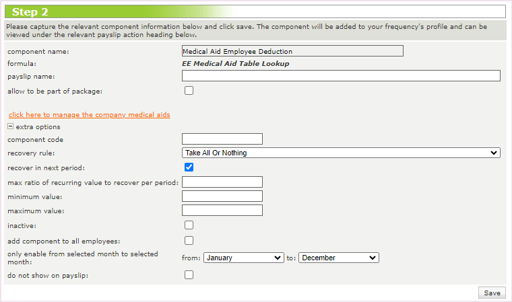Focus max ratio of recurring value field
Viewport: 512px width, 302px height.
click(222, 182)
